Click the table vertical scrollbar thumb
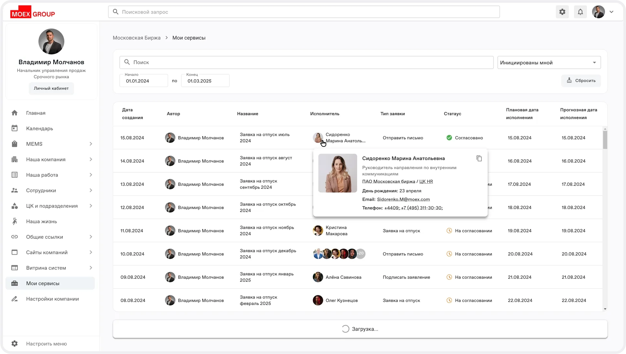This screenshot has height=354, width=626. 605,139
